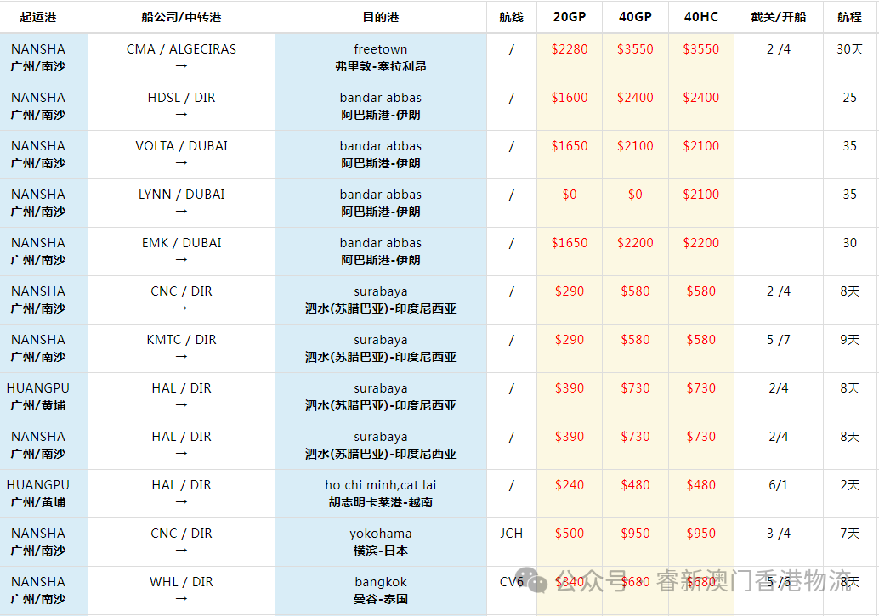Click the 3 /4 cutoff date in the yokohama row
Image resolution: width=879 pixels, height=616 pixels.
coord(778,534)
